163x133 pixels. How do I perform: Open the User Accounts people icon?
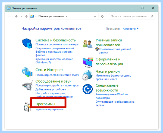click(x=88, y=44)
